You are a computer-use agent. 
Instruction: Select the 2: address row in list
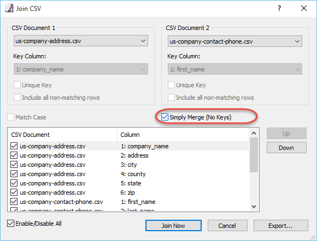pos(130,155)
